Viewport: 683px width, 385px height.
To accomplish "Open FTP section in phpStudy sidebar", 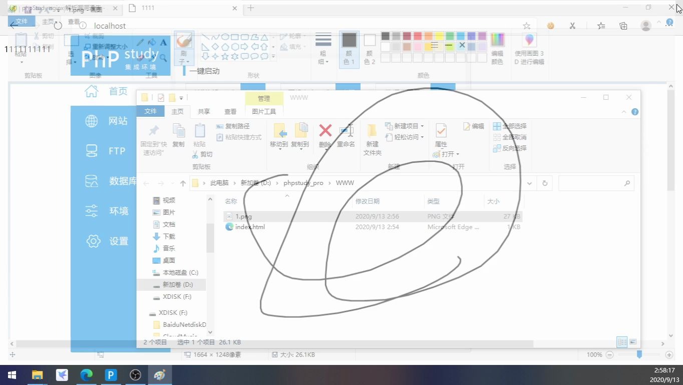I will tap(105, 151).
